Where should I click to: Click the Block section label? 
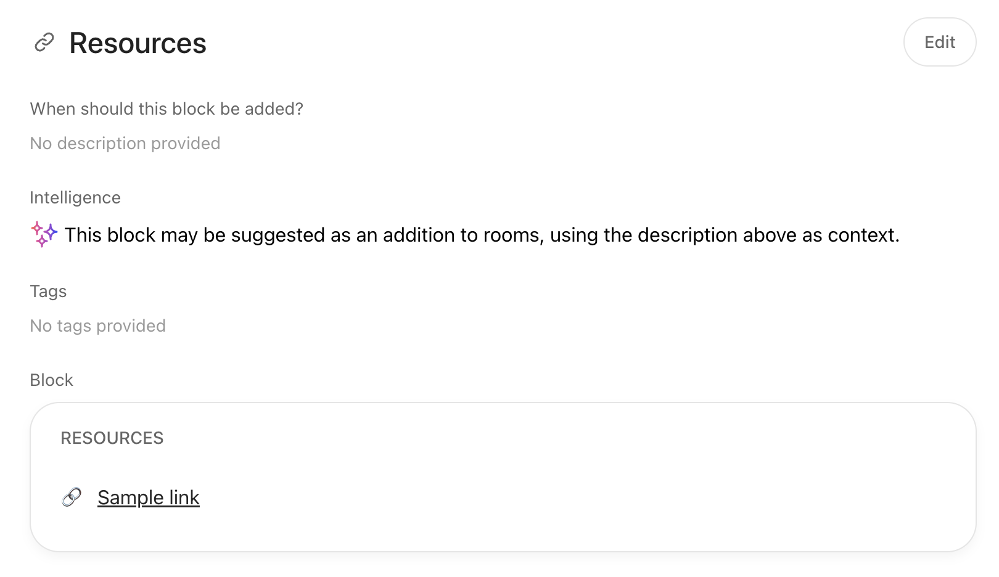pos(52,380)
